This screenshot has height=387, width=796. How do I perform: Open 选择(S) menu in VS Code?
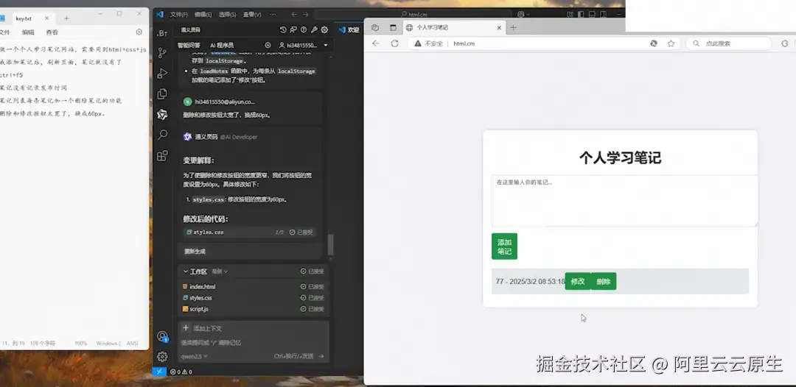228,14
